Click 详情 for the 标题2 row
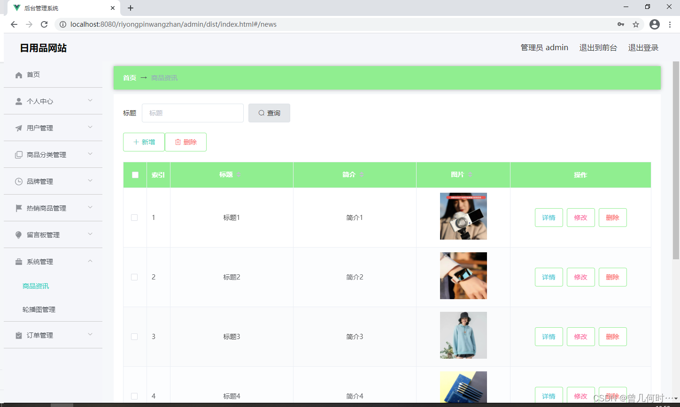 coord(549,277)
